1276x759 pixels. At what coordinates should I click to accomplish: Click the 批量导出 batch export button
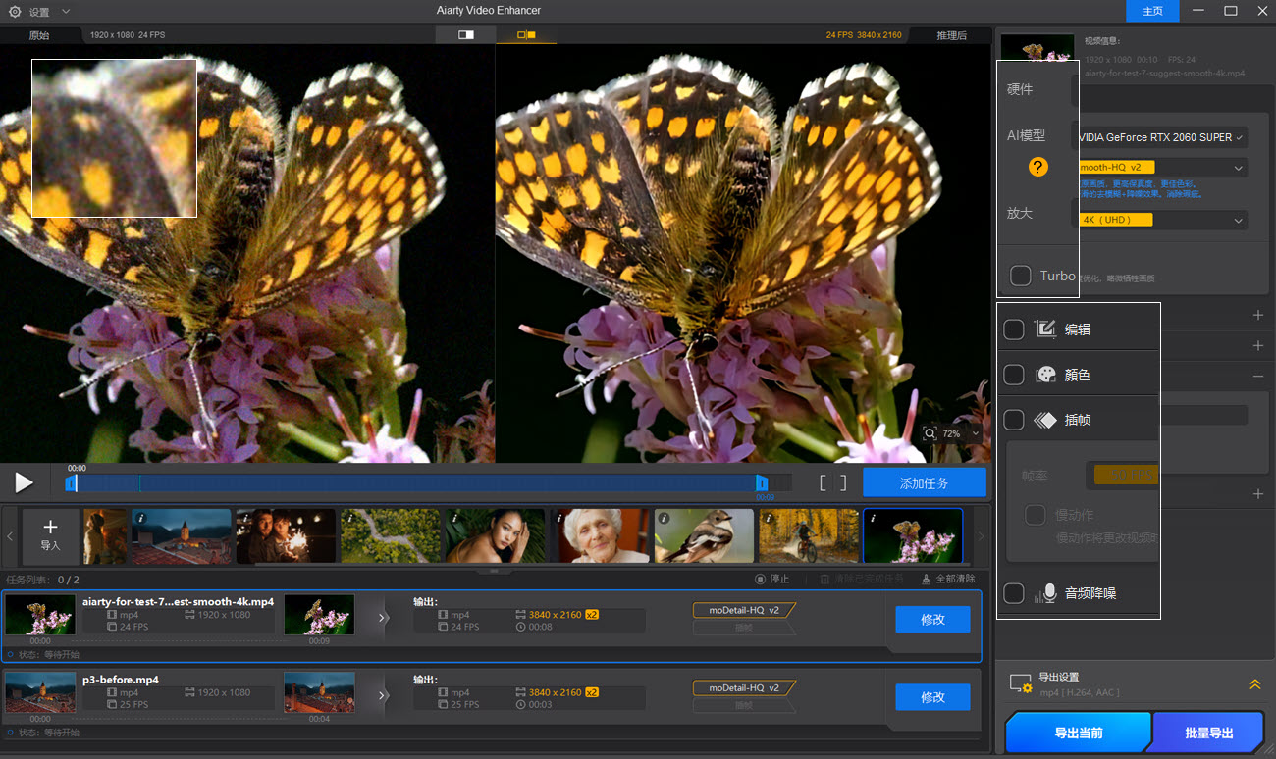coord(1208,733)
